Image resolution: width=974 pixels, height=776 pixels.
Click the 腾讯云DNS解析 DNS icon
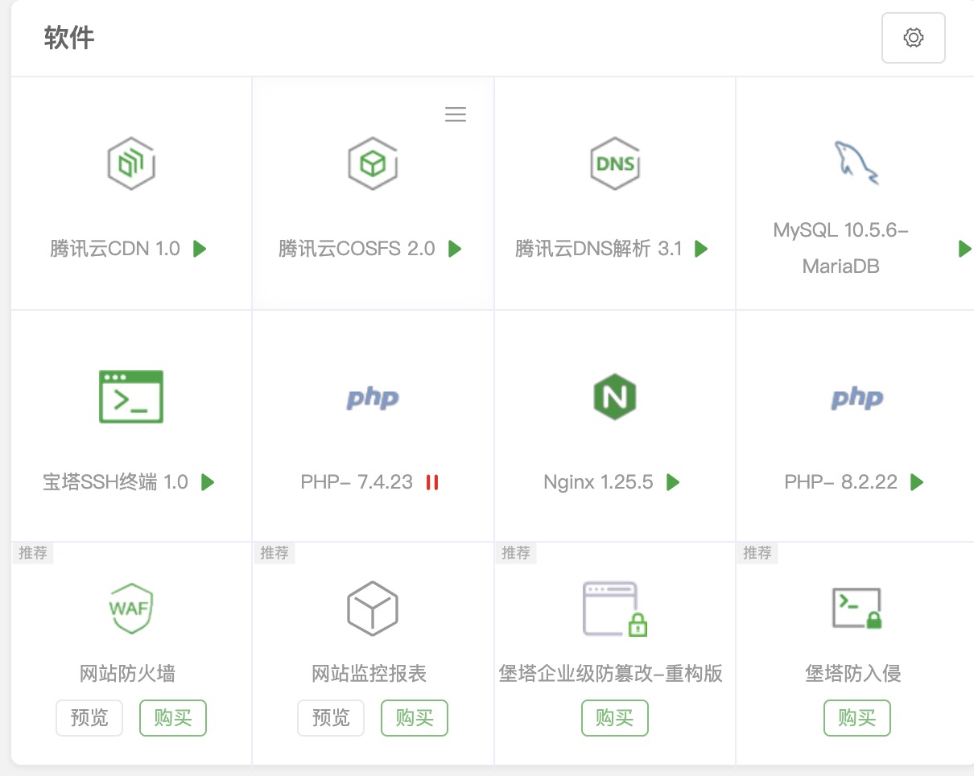(615, 164)
